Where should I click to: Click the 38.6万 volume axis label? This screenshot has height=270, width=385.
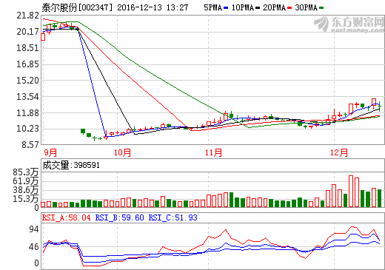coord(26,190)
